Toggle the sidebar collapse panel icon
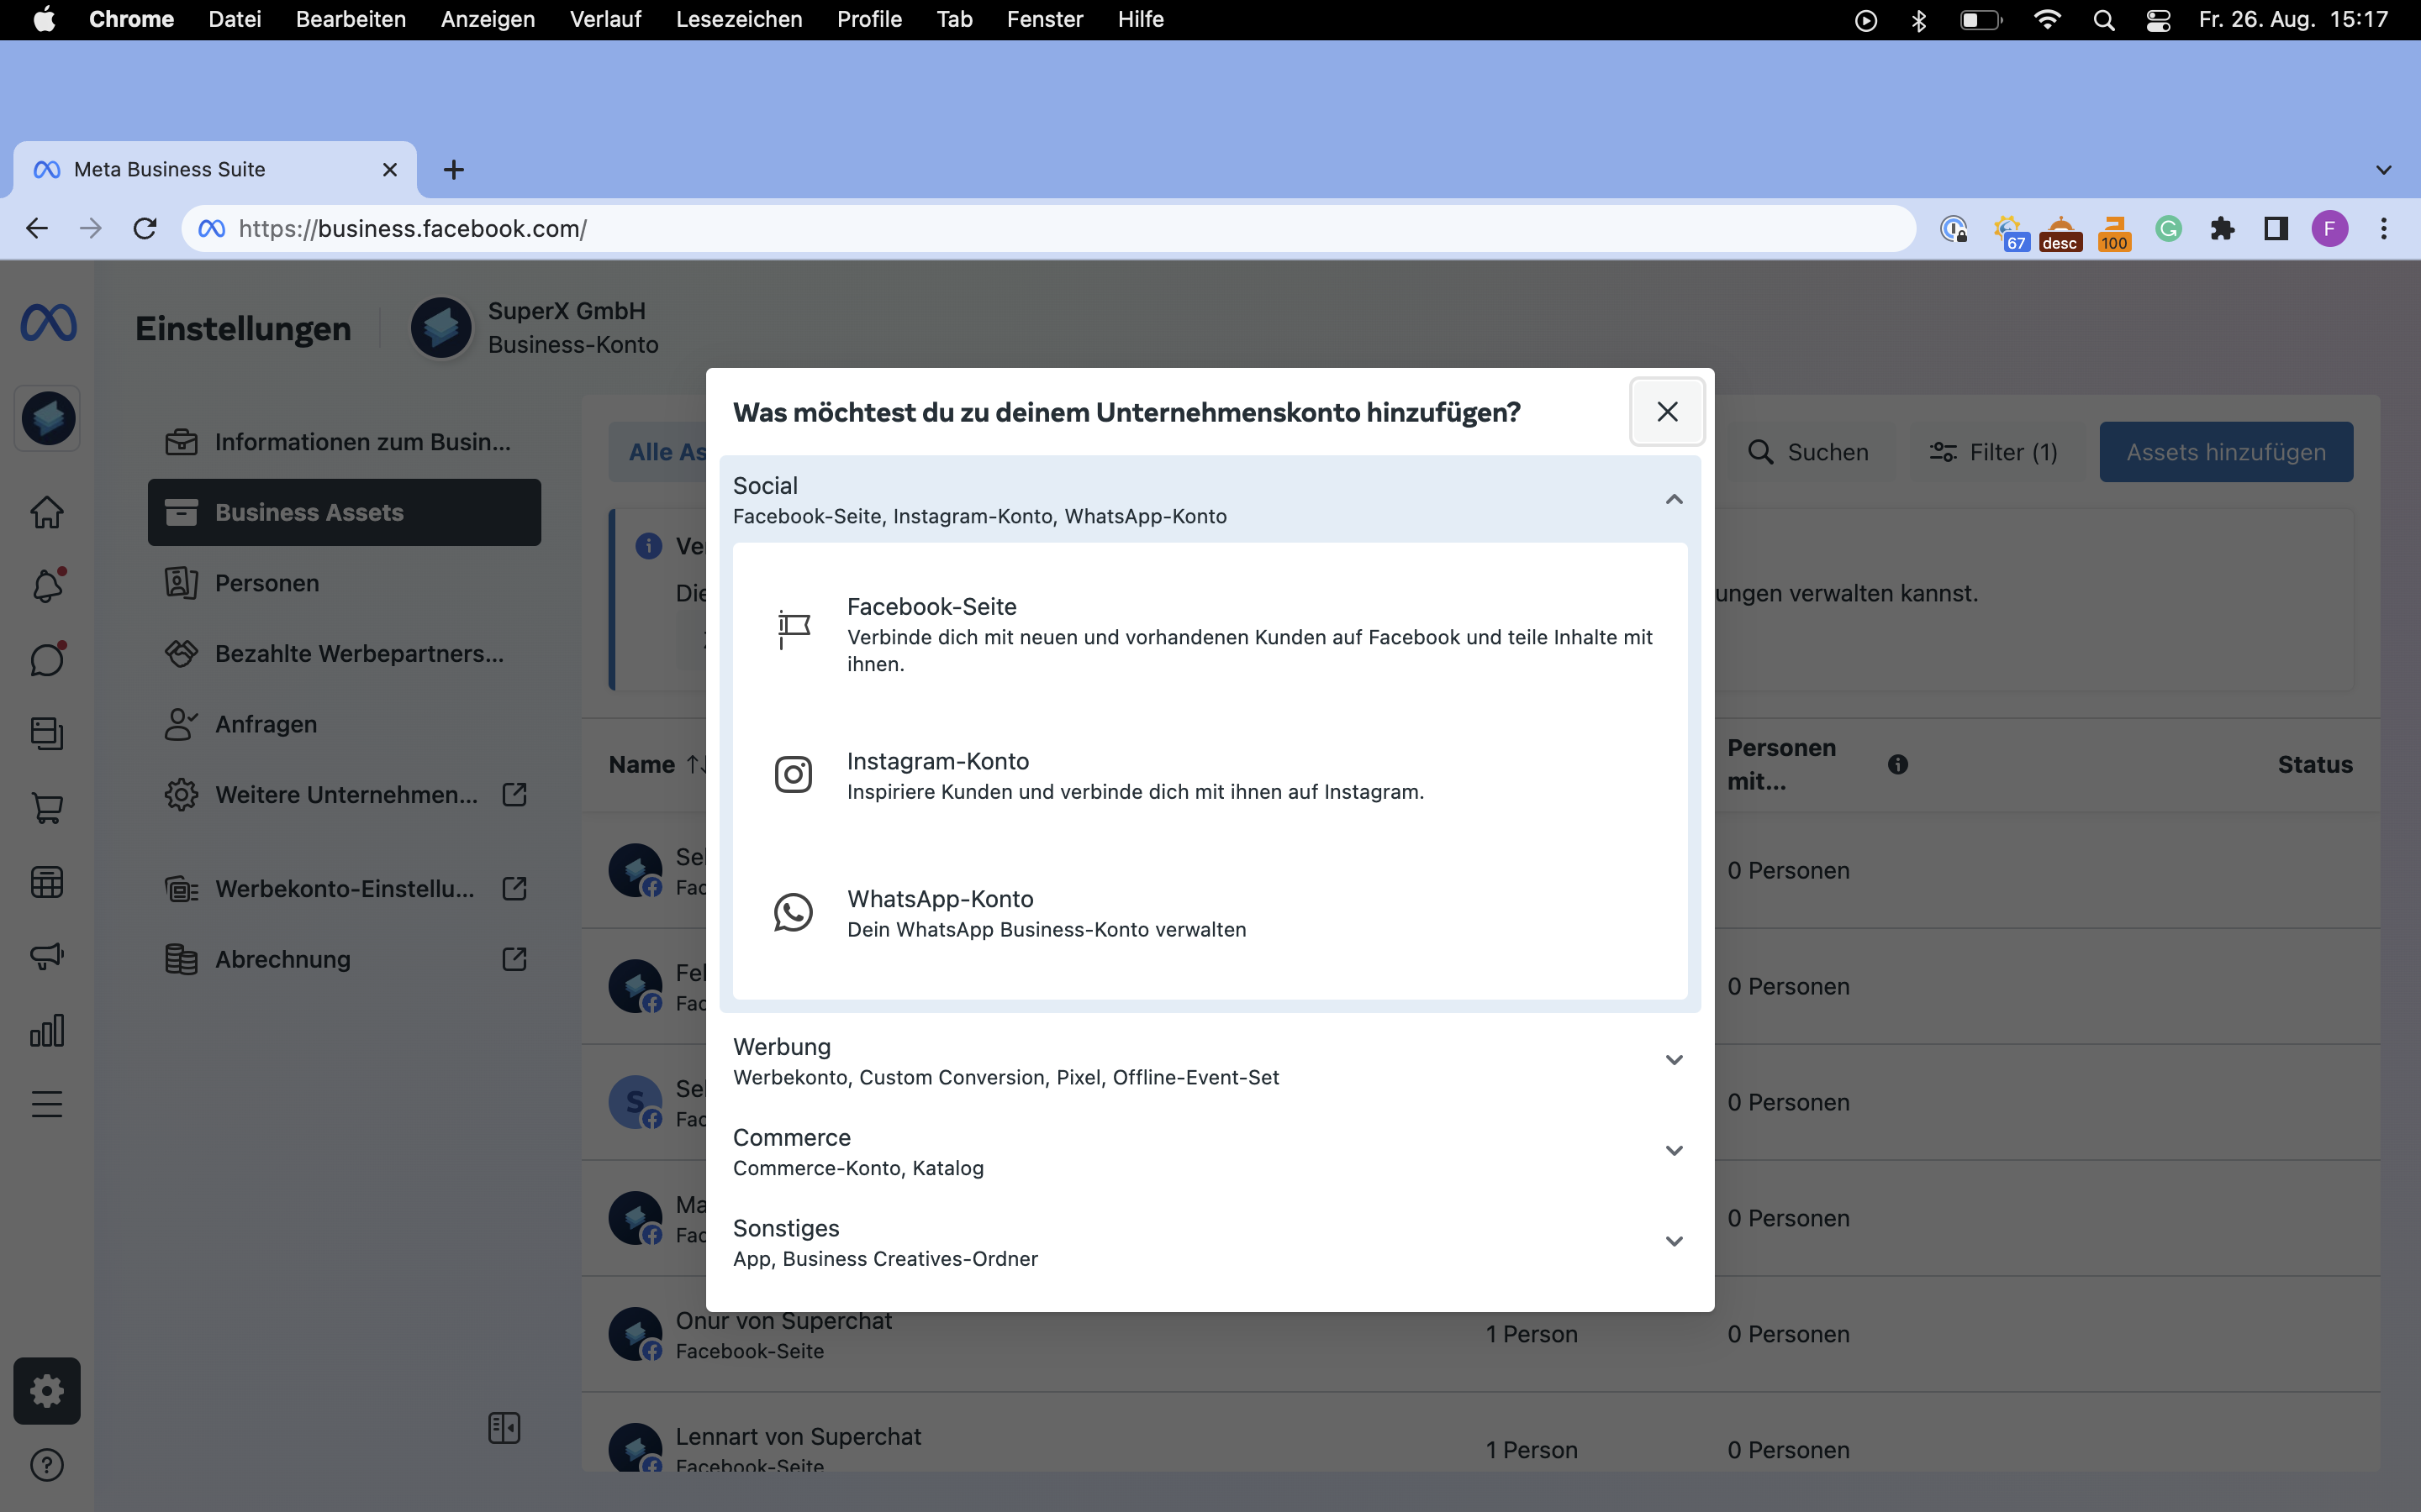This screenshot has height=1512, width=2421. coord(504,1428)
